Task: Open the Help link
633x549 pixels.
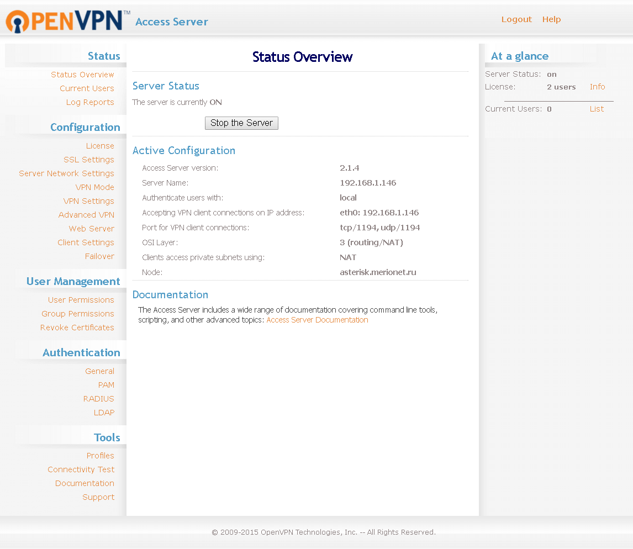Action: click(551, 19)
